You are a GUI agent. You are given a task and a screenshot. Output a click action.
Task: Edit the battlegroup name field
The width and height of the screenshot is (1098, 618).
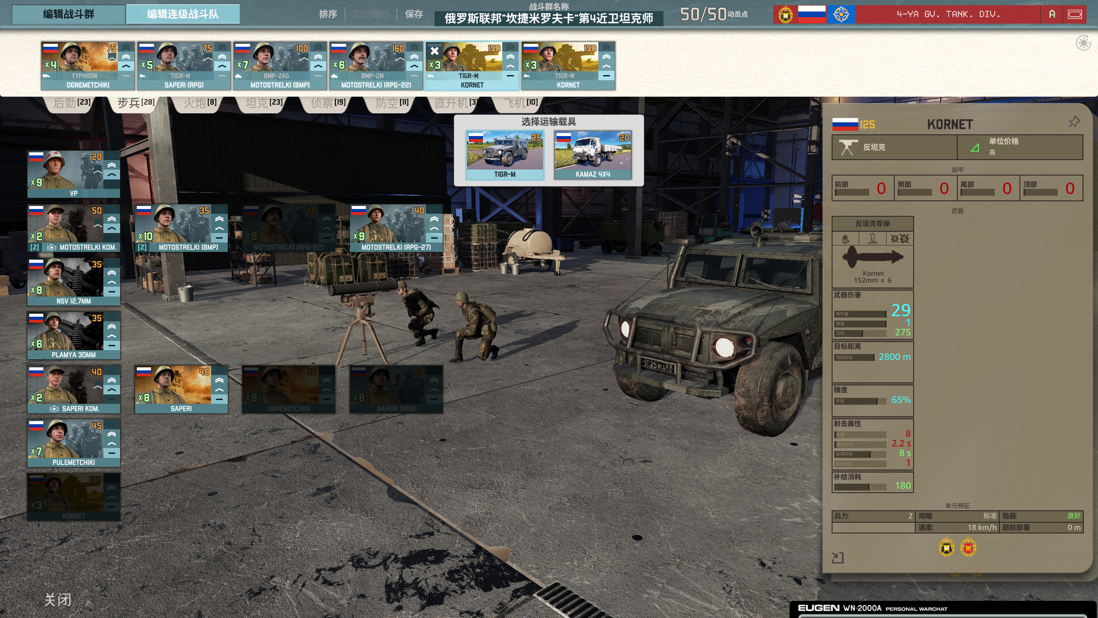click(x=549, y=18)
